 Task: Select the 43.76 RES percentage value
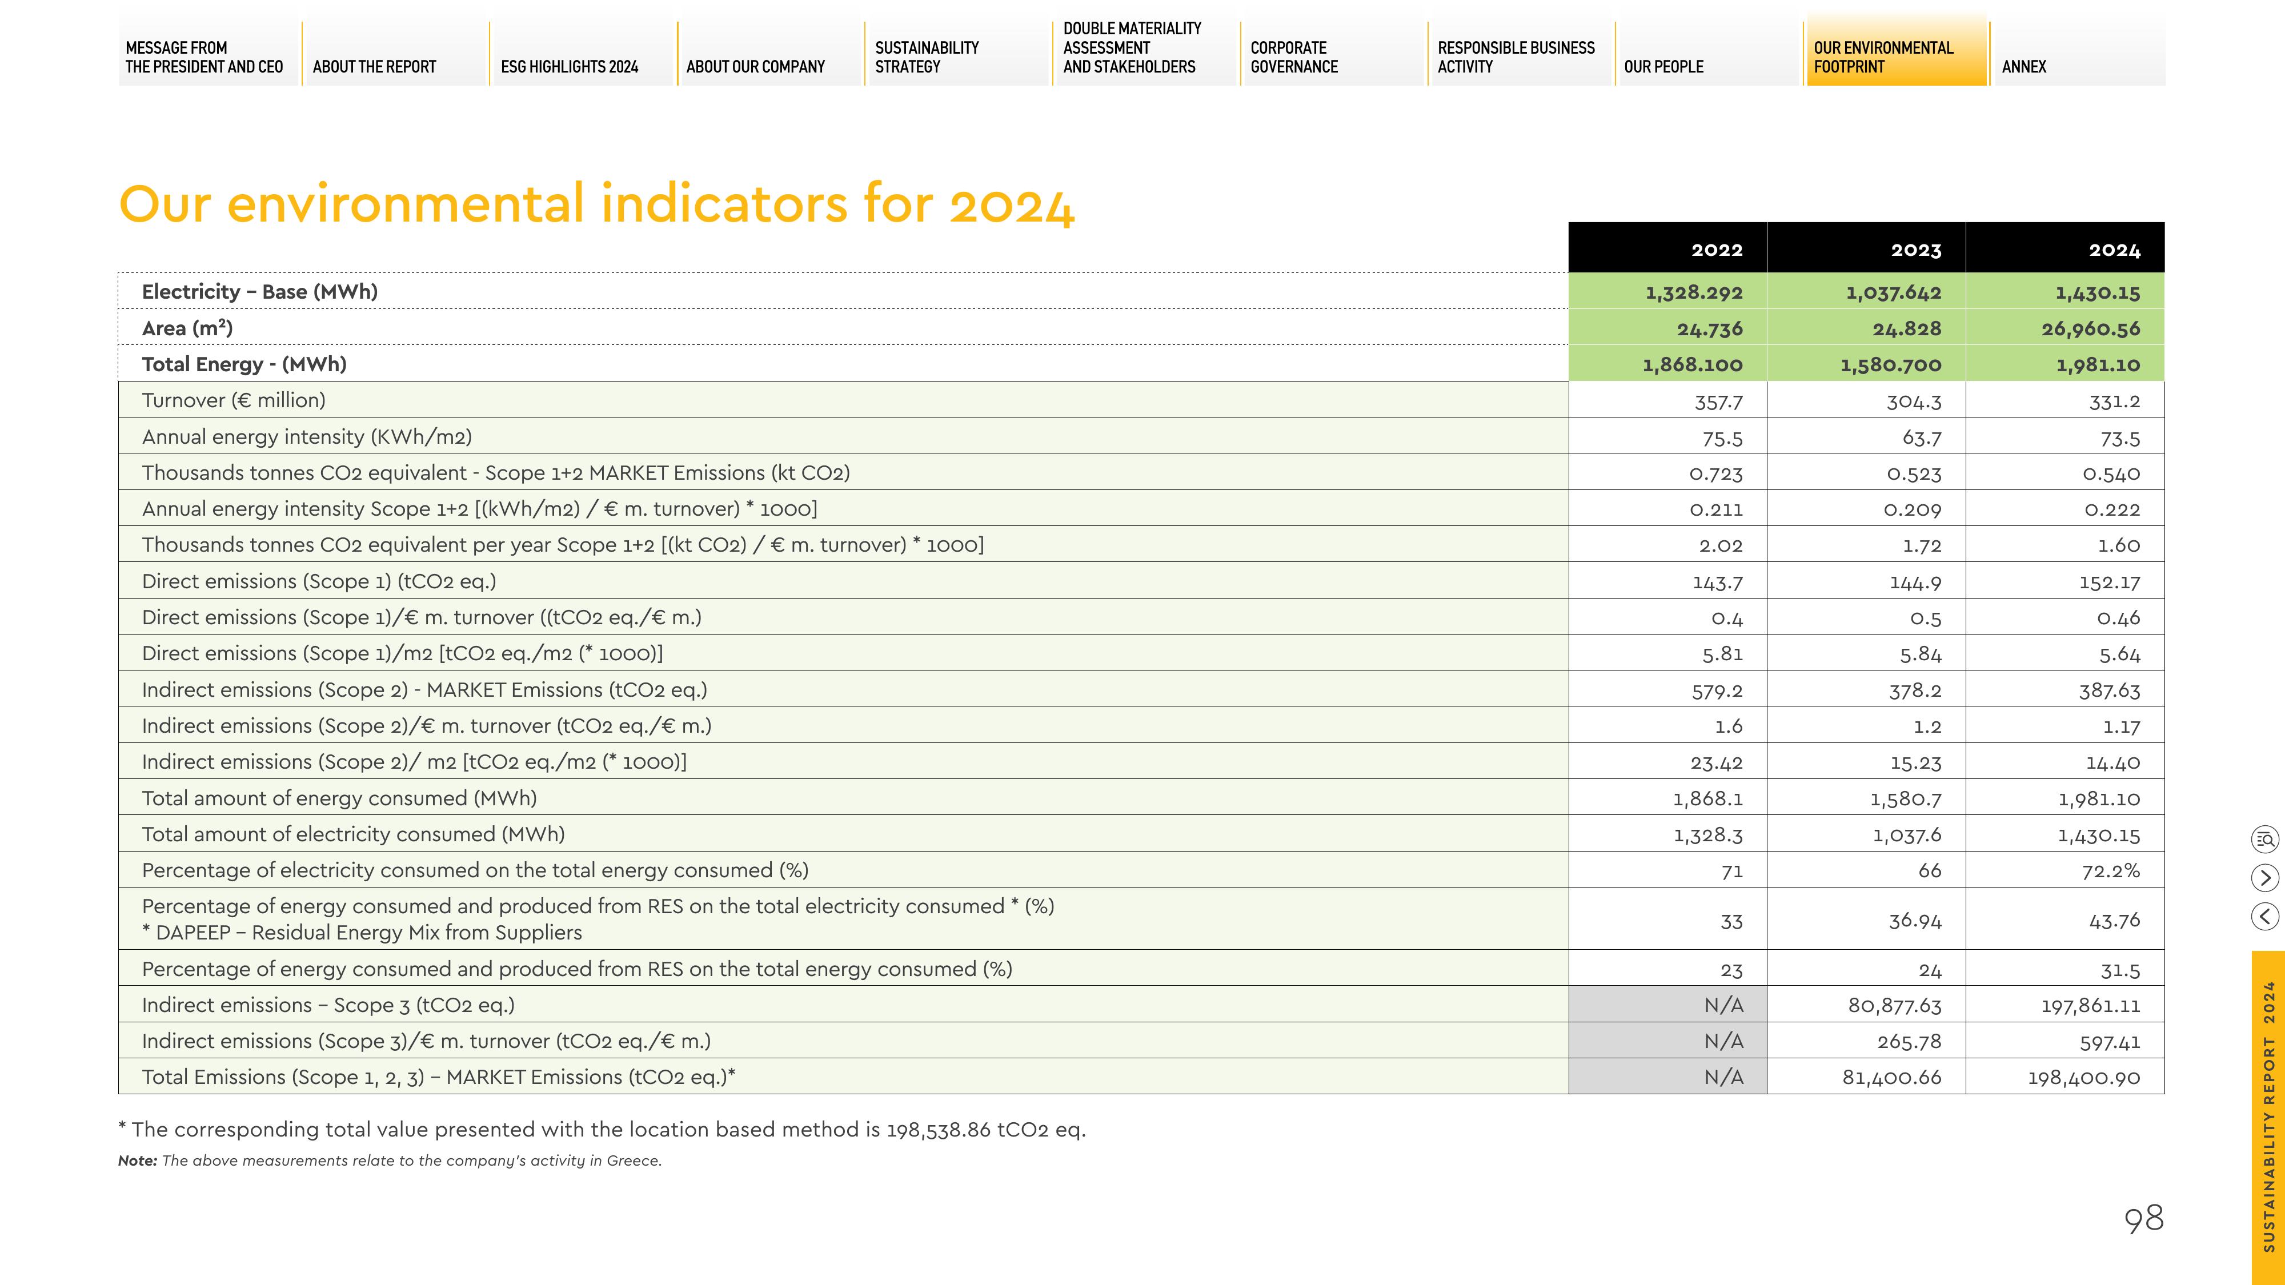(2115, 921)
